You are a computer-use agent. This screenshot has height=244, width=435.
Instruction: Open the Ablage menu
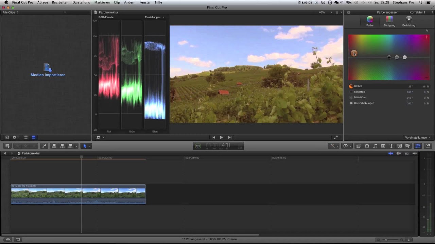pyautogui.click(x=42, y=2)
